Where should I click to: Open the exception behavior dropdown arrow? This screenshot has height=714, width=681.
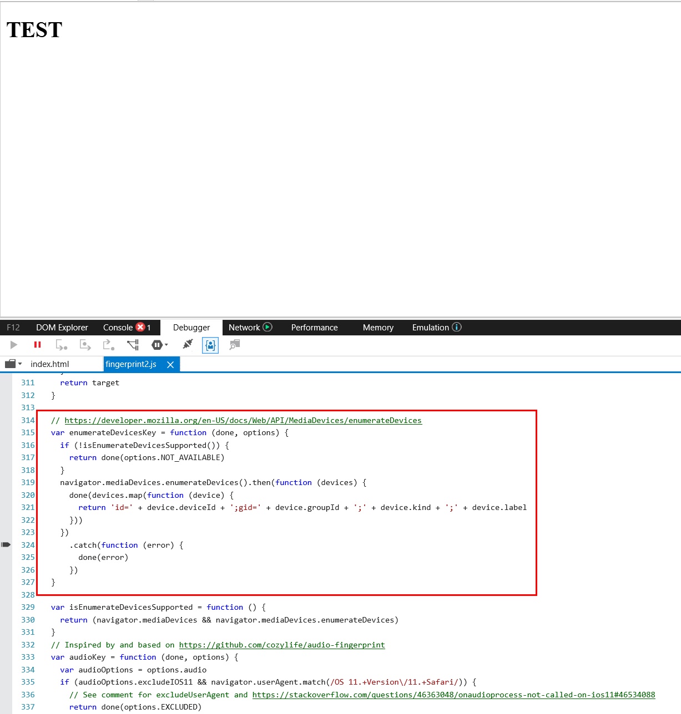click(166, 345)
